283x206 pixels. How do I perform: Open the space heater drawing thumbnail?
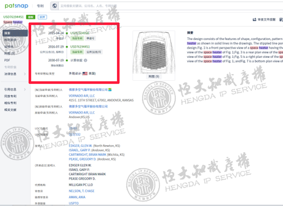tap(154, 52)
